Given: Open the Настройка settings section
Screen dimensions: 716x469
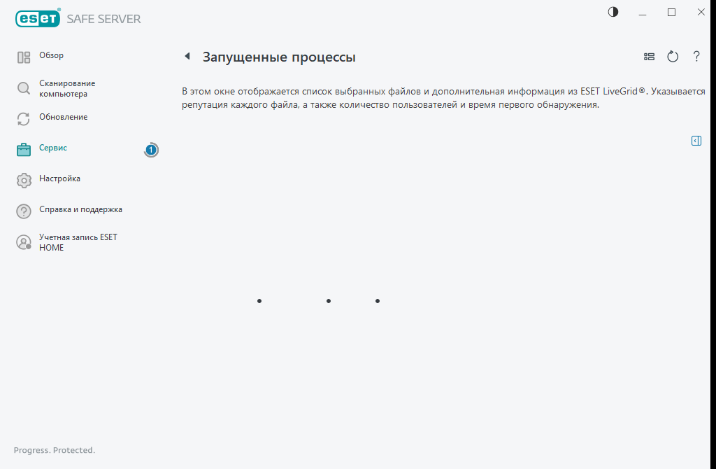Looking at the screenshot, I should point(59,178).
